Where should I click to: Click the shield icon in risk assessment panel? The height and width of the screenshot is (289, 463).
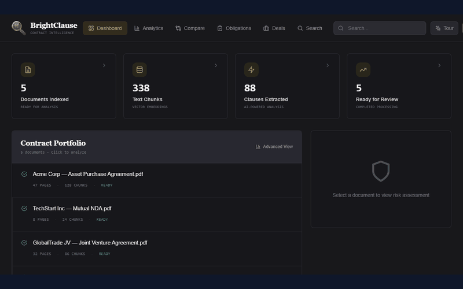[381, 171]
